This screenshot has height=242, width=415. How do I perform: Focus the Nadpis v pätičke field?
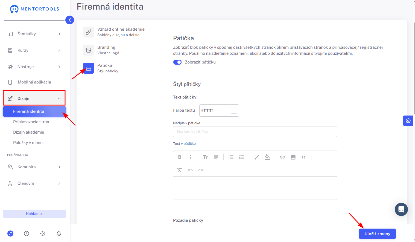pyautogui.click(x=255, y=132)
